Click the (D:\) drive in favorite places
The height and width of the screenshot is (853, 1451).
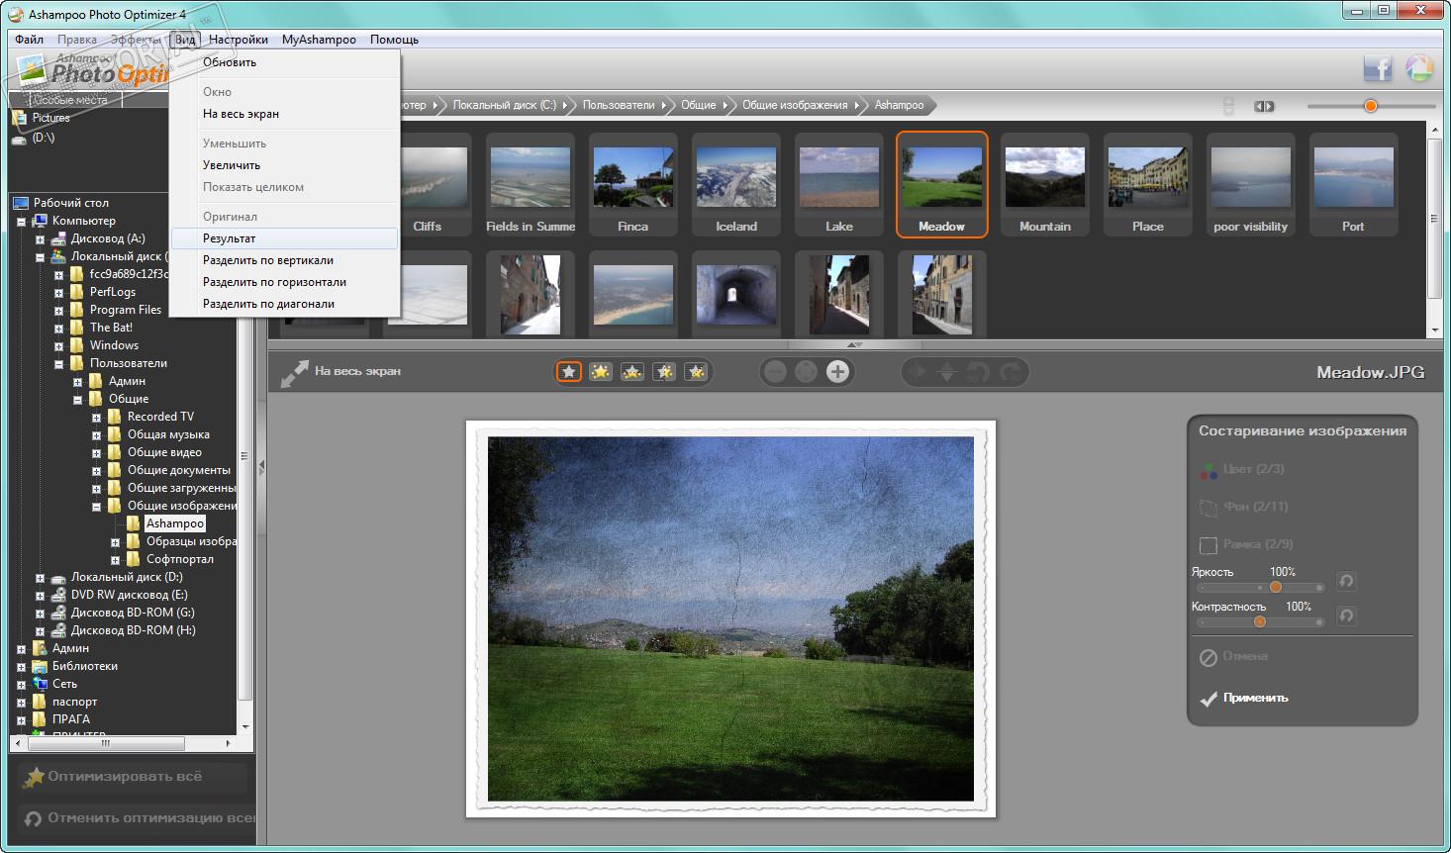34,138
